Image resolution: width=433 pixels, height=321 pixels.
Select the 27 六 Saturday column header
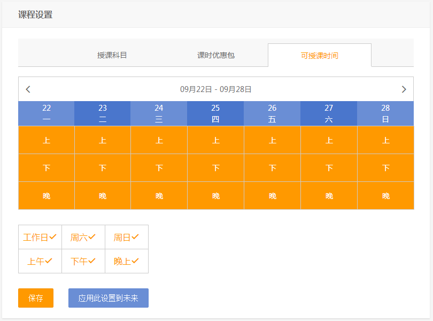pos(329,113)
